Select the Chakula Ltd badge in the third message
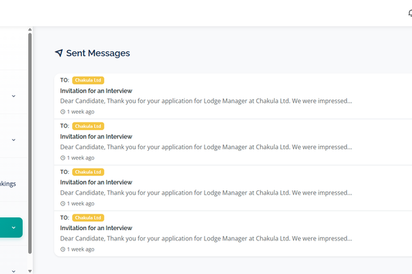This screenshot has height=274, width=412. (x=88, y=172)
